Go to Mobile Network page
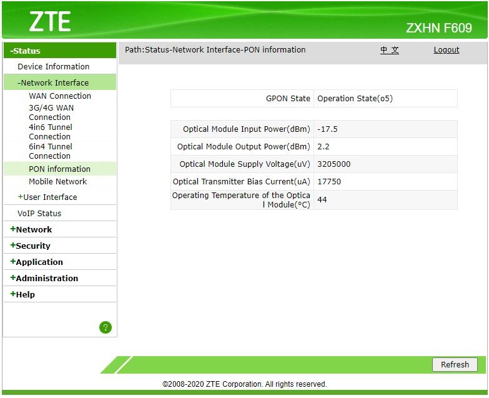 tap(57, 181)
